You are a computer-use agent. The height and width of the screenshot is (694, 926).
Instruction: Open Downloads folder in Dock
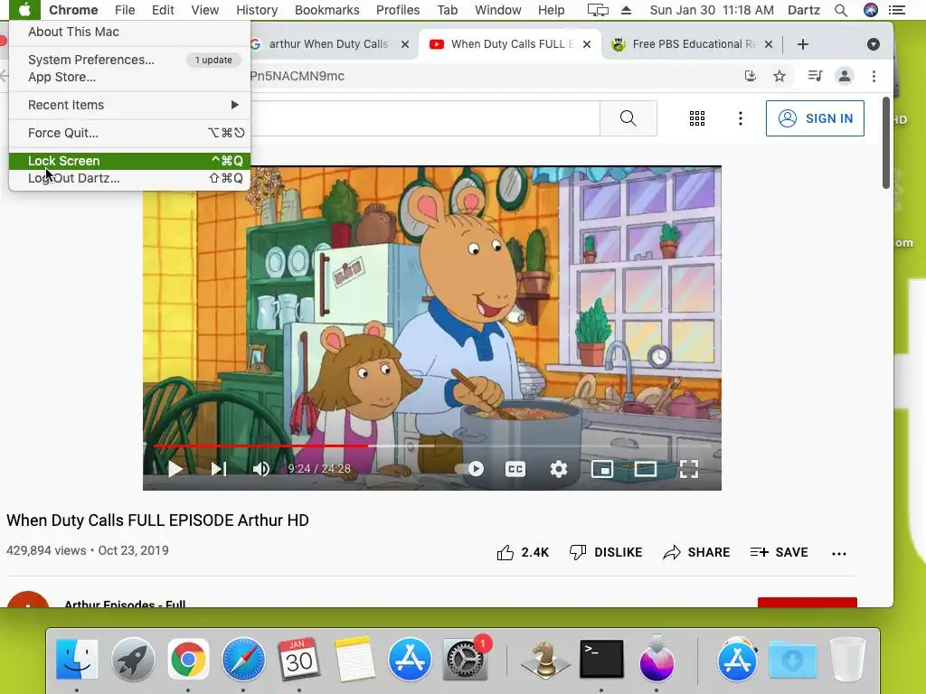click(792, 659)
